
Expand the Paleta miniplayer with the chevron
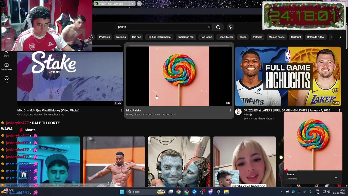(336, 177)
